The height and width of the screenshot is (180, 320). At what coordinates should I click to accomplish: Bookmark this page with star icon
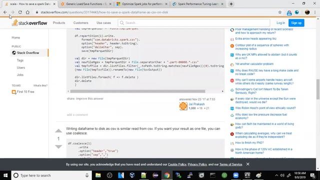point(280,12)
